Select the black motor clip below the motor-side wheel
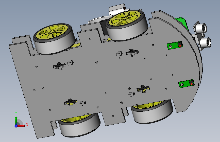This screenshot has height=142, width=220. click(x=132, y=52)
